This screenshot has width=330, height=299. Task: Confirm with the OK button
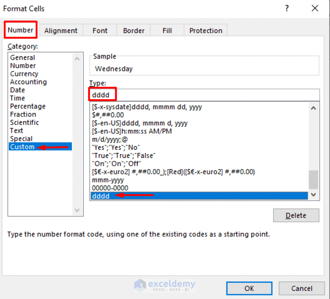pos(249,288)
